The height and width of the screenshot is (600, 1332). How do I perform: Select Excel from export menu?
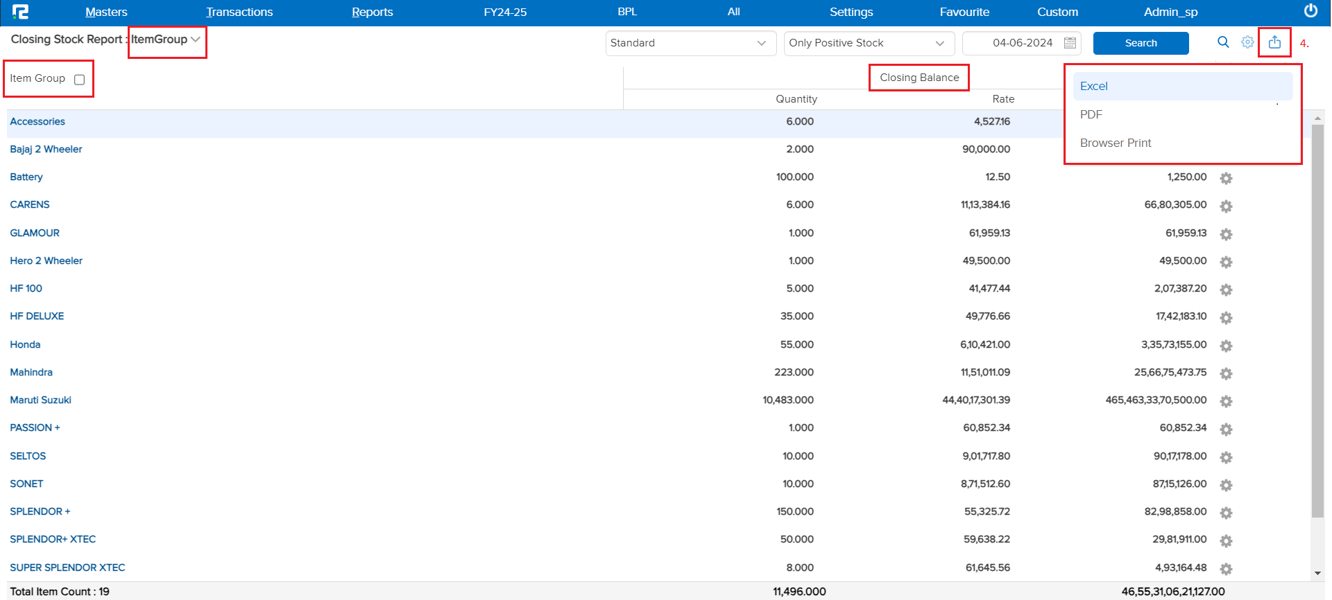(1094, 87)
